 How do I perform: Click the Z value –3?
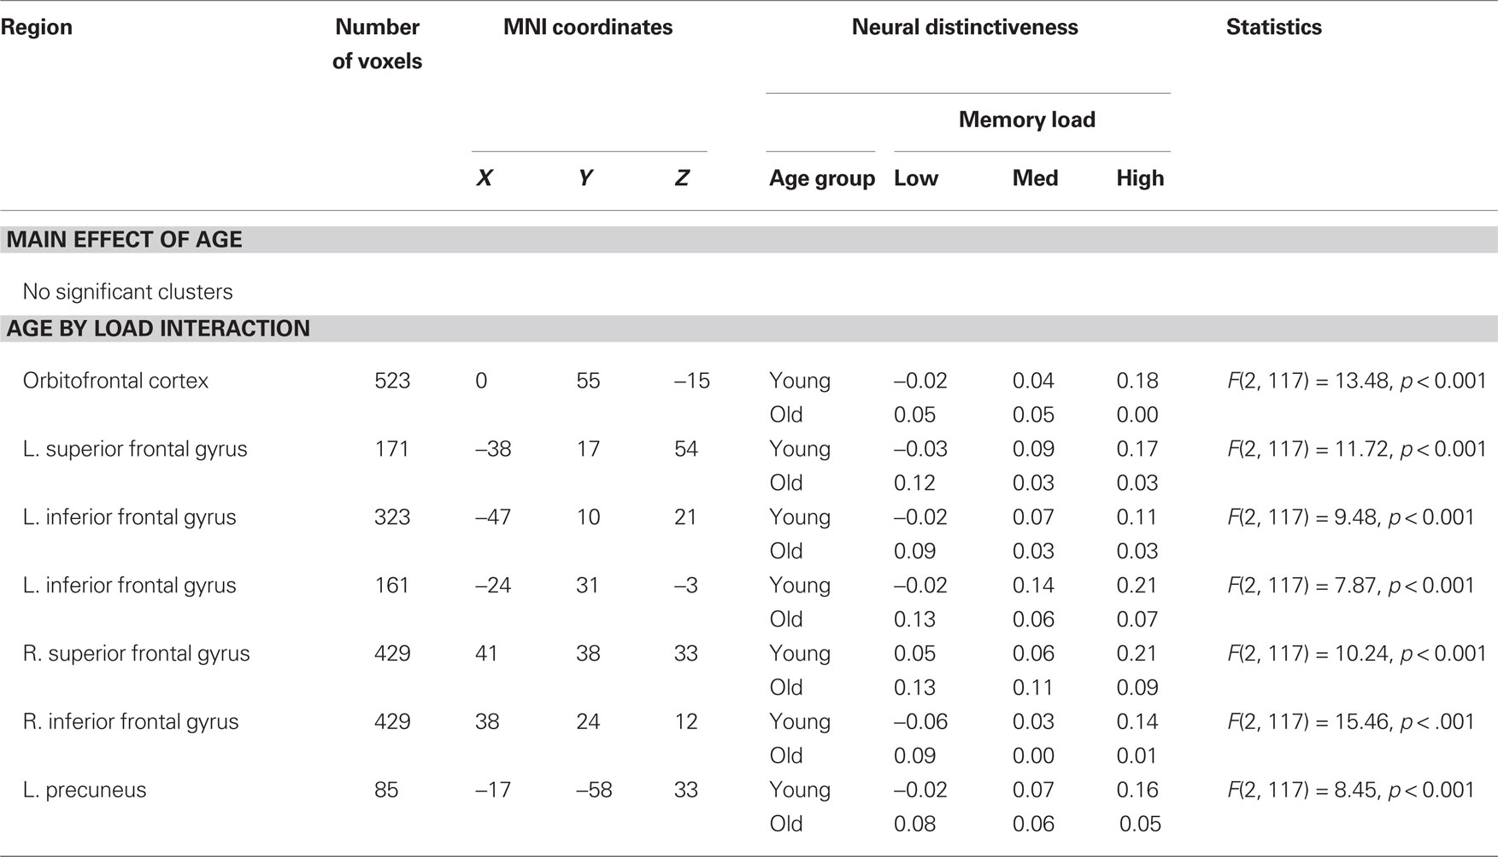pos(686,586)
